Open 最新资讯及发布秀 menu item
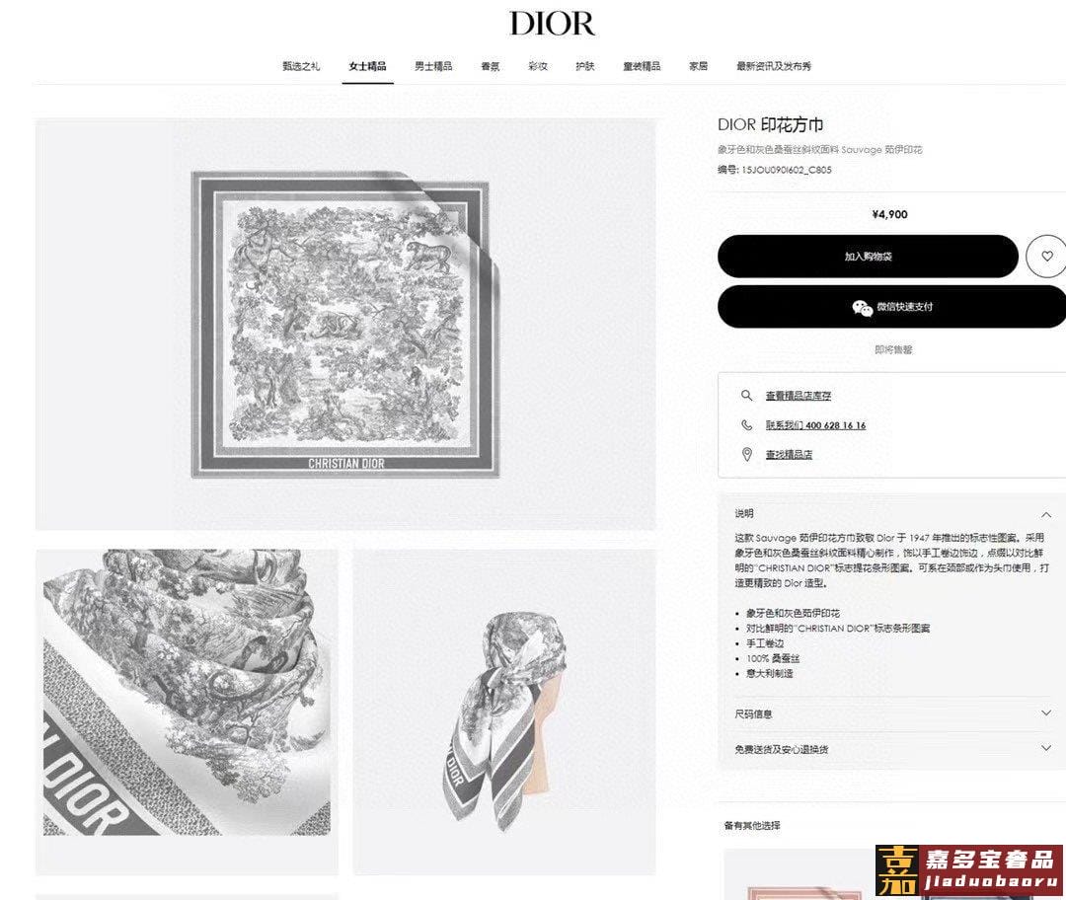Image resolution: width=1066 pixels, height=900 pixels. (x=774, y=67)
